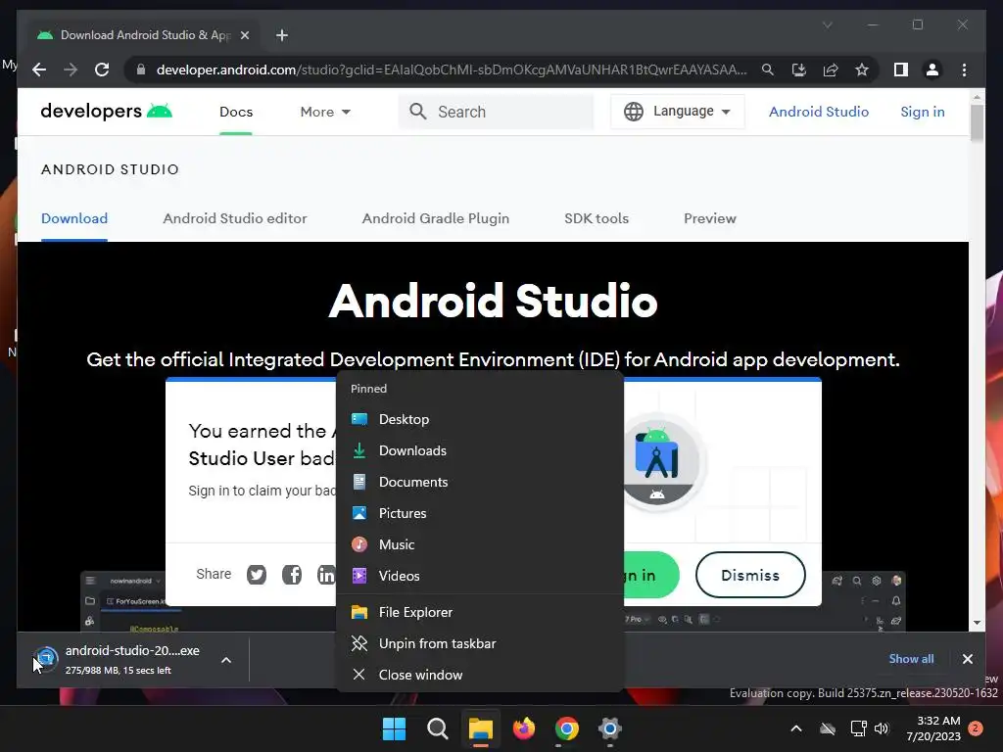
Task: Click the network icon in system tray
Action: point(858,728)
